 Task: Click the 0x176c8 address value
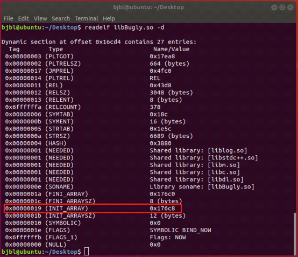[x=162, y=209]
